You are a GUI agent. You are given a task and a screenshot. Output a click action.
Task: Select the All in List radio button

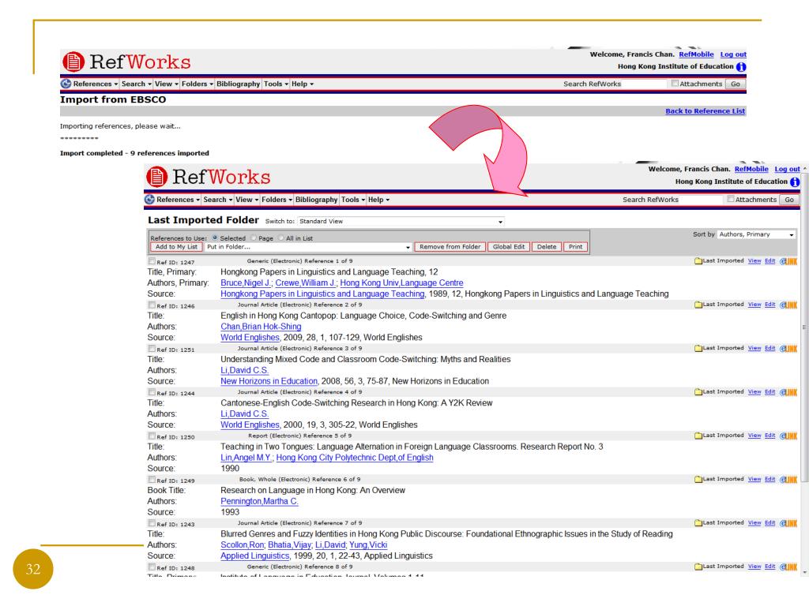pos(281,238)
